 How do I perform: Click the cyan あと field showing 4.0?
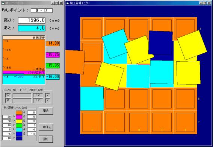coord(32,28)
